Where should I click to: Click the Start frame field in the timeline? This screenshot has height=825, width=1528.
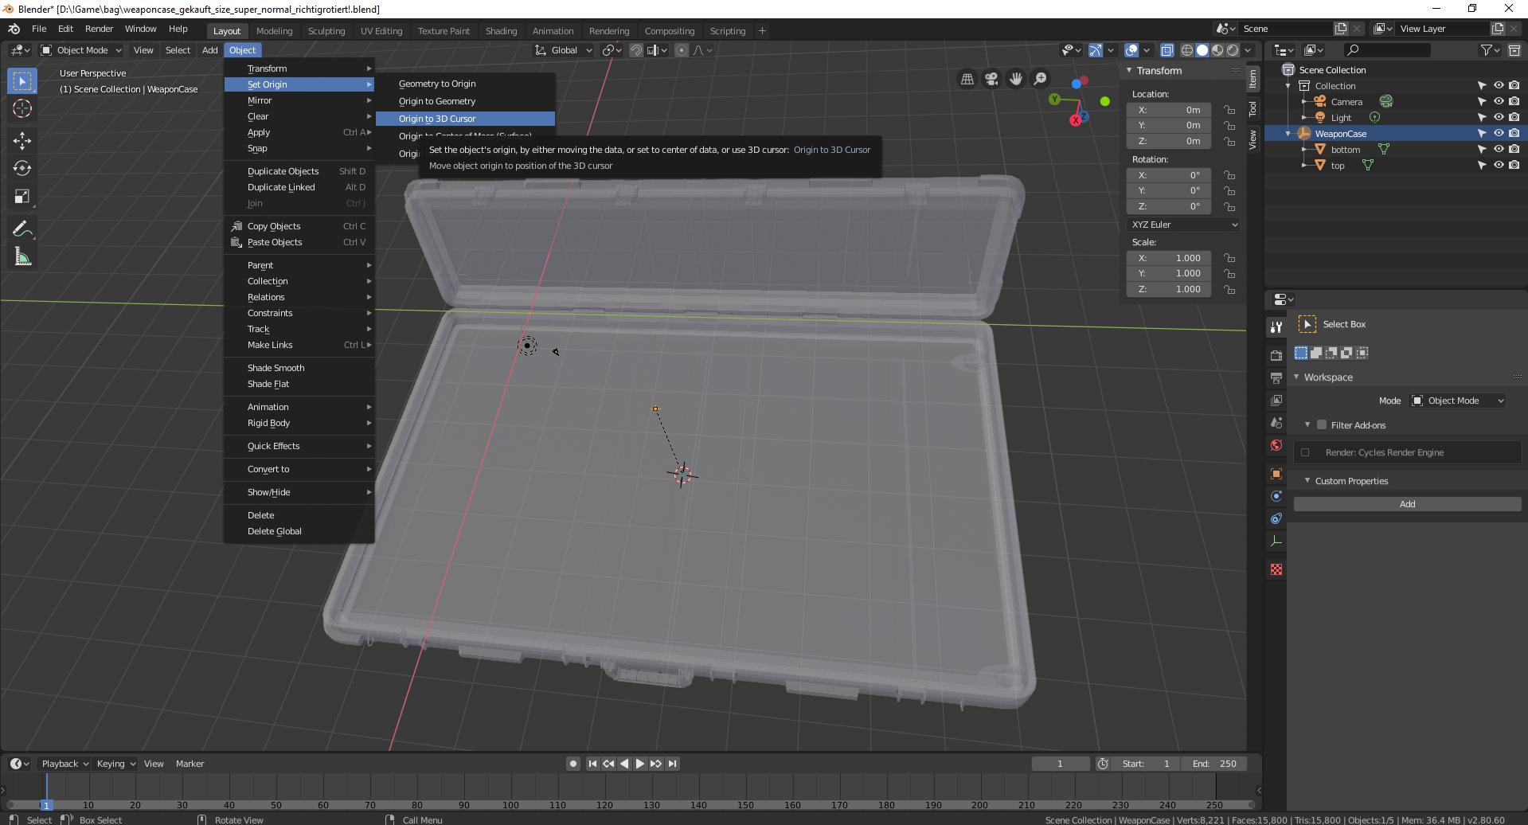click(1147, 763)
